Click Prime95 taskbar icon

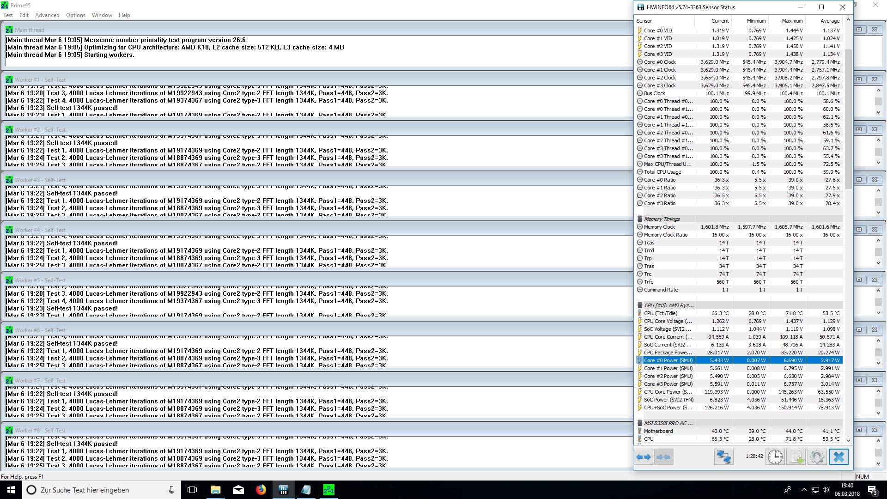328,490
